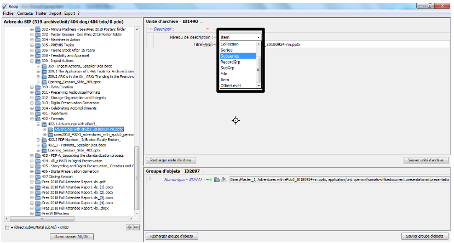454x243 pixels.
Task: Pick RecordGrp from the dropdown list
Action: (237, 62)
